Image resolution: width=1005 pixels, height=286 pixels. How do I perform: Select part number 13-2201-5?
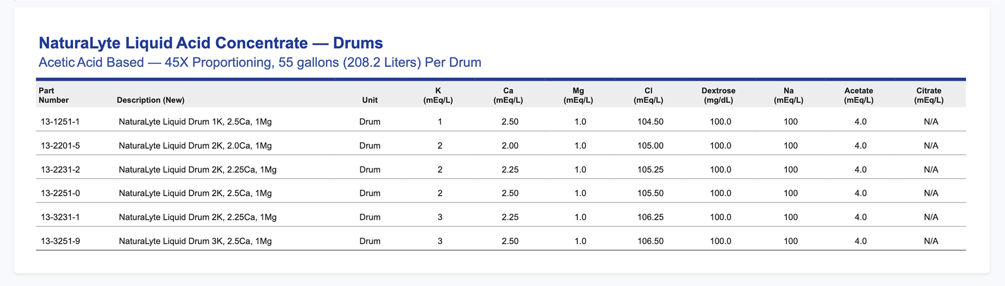pos(60,146)
